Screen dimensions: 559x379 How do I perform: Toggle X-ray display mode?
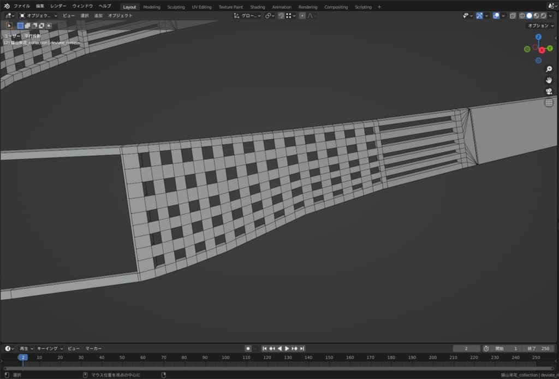pos(513,16)
